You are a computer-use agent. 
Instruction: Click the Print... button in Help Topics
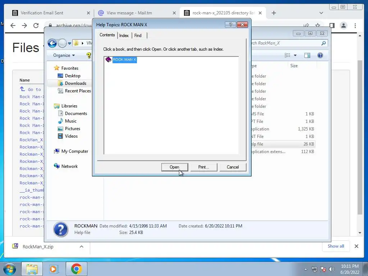point(203,167)
